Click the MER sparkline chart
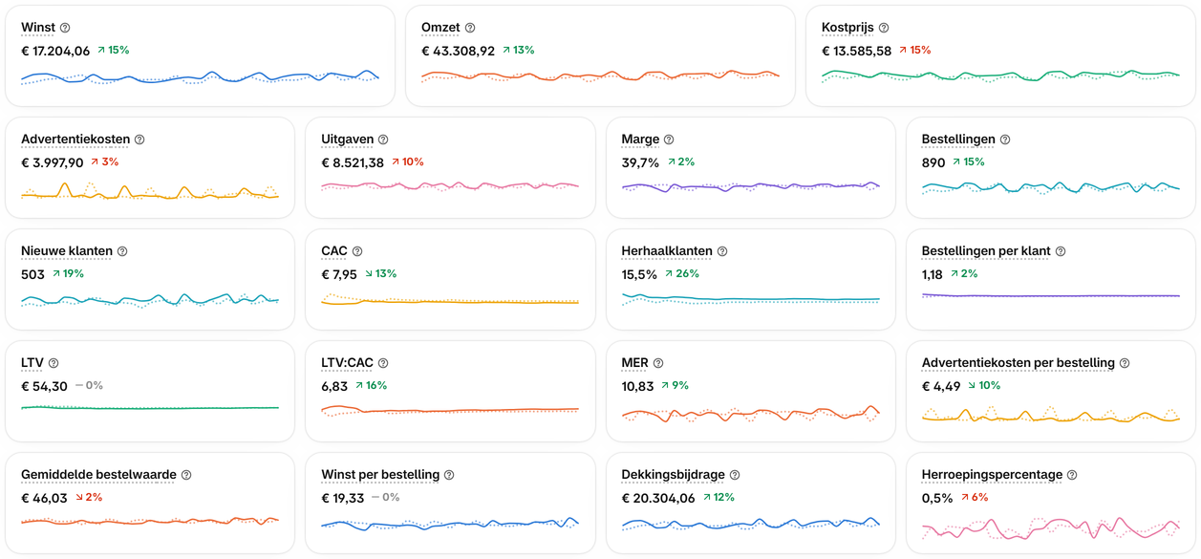Viewport: 1201px width, 559px height. pos(750,414)
